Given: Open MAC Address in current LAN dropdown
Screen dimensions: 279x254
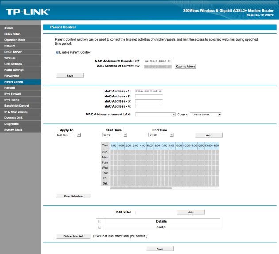Looking at the screenshot, I should tap(155, 115).
